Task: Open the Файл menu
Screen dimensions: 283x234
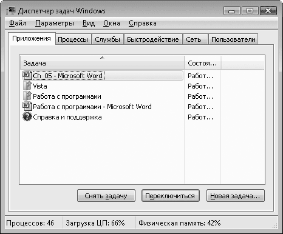Action: point(18,23)
